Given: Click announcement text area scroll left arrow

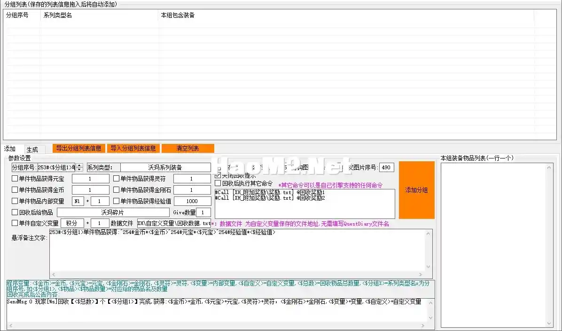Looking at the screenshot, I should (11, 326).
